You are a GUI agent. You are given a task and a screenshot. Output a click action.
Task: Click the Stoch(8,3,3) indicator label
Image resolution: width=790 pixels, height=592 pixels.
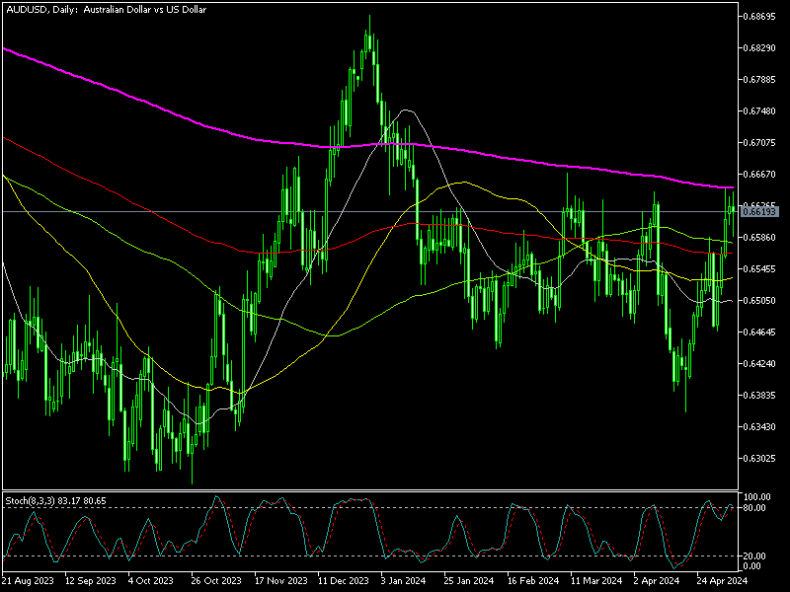(55, 501)
